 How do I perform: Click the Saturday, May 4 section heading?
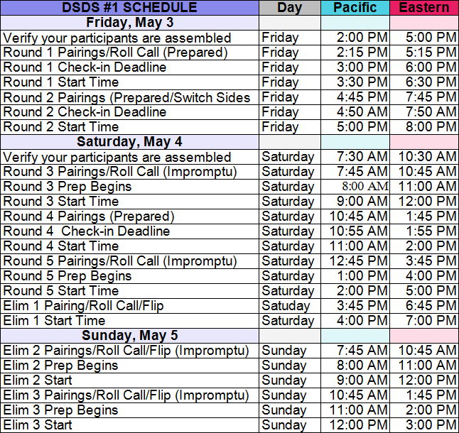[x=129, y=141]
